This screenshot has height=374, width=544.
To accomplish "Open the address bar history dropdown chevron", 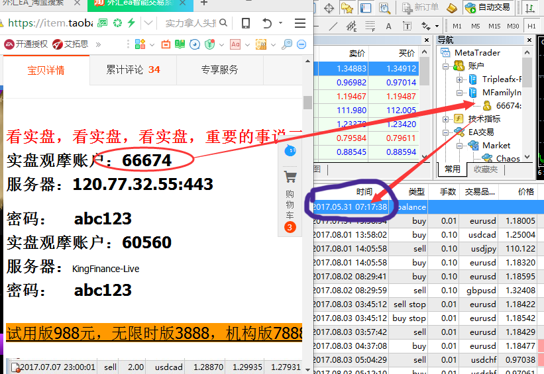I will pyautogui.click(x=148, y=23).
